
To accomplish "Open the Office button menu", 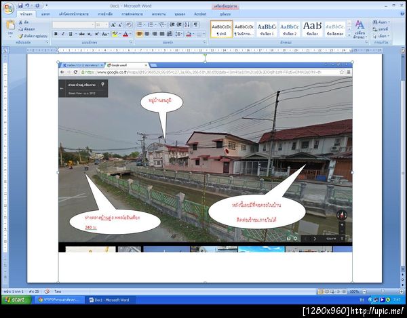I will click(x=8, y=8).
